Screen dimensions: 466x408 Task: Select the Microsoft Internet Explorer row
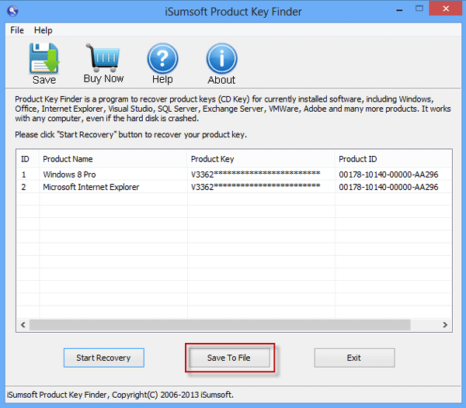click(x=235, y=187)
